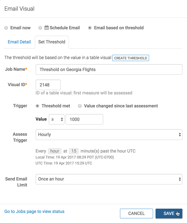Select the Threshold met trigger option
This screenshot has width=187, height=223.
[x=37, y=106]
